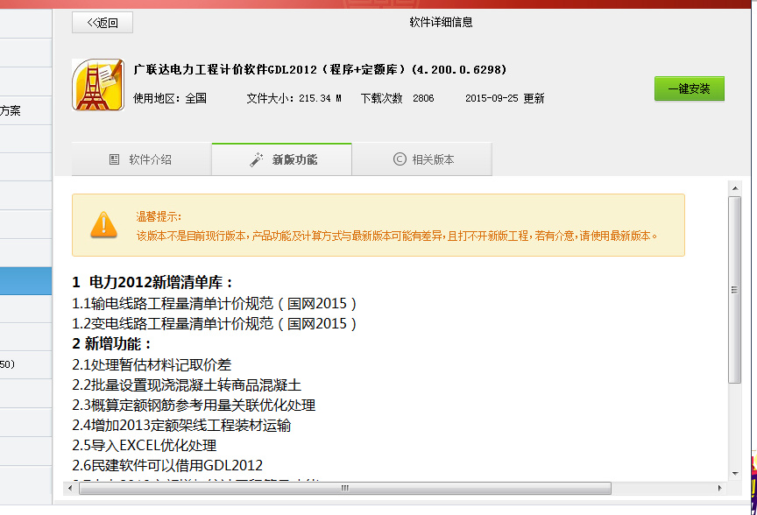Click line 1.2变电线路工程量清单计价规范
The width and height of the screenshot is (757, 515).
pos(215,324)
